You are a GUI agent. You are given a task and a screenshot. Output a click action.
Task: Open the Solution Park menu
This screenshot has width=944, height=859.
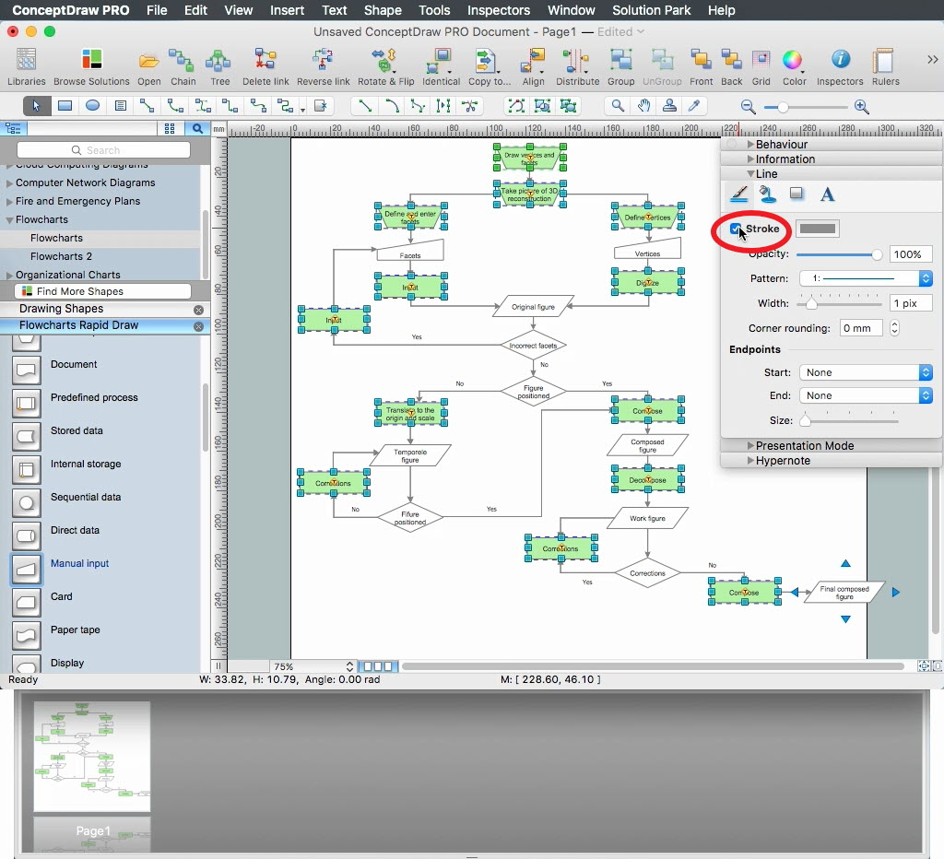click(651, 10)
